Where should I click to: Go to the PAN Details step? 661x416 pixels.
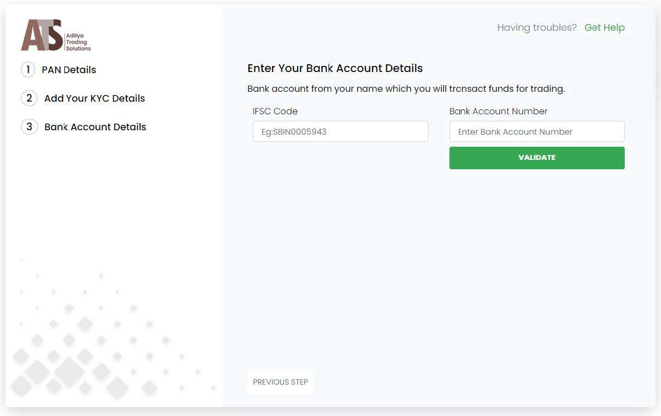[69, 70]
